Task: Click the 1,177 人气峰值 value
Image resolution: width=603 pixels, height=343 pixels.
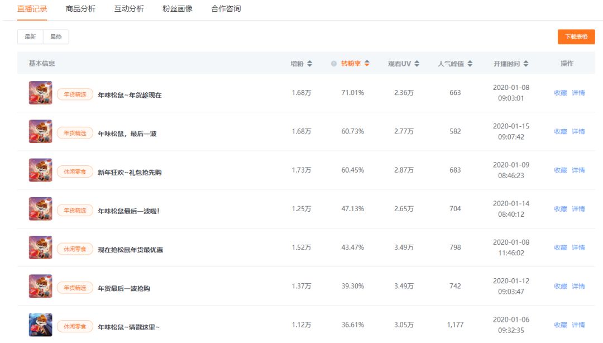Action: click(456, 325)
